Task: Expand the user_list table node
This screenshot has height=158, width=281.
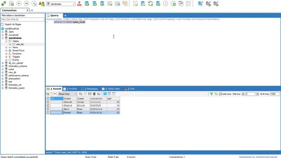Action: (10, 44)
